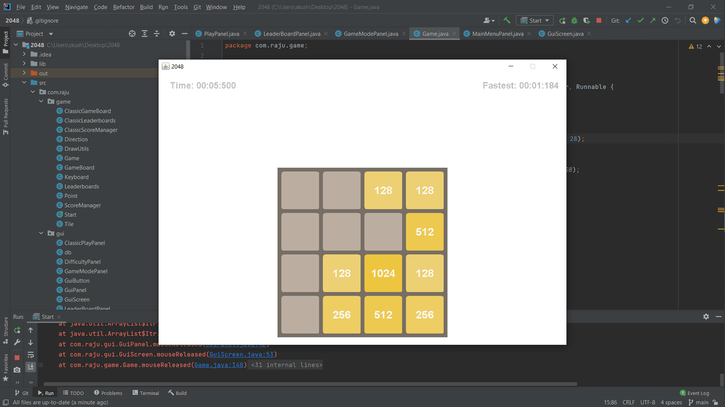Click Collapse All in Project panel
Image resolution: width=725 pixels, height=407 pixels.
click(x=157, y=34)
